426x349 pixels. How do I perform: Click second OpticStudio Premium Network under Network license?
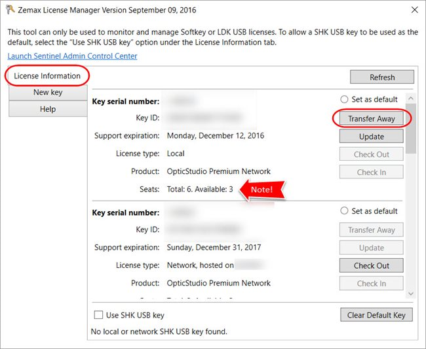[219, 283]
